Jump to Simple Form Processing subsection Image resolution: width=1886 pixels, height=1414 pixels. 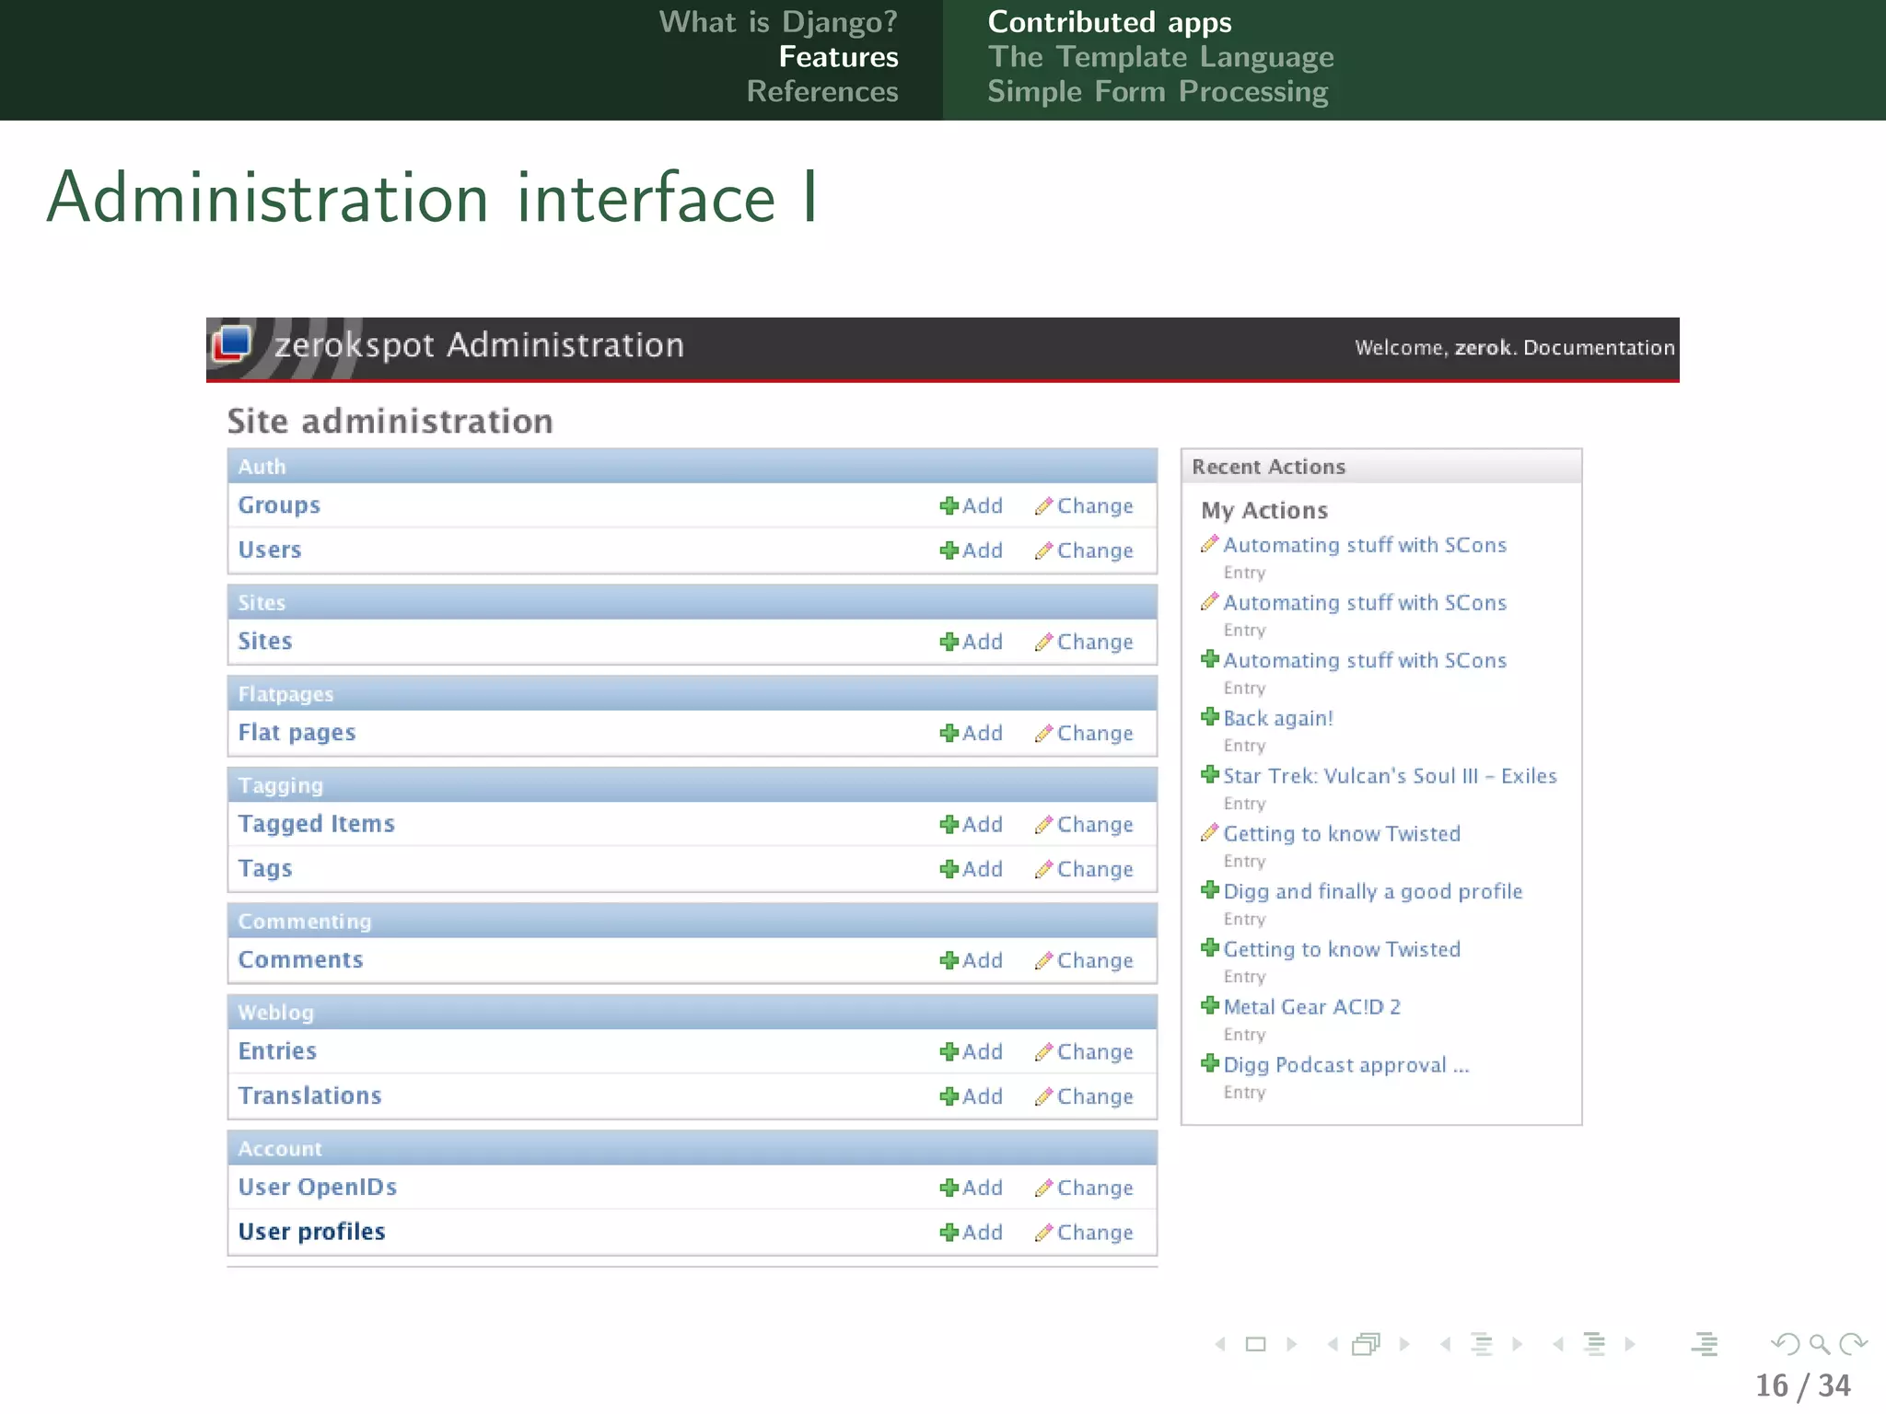click(1158, 92)
